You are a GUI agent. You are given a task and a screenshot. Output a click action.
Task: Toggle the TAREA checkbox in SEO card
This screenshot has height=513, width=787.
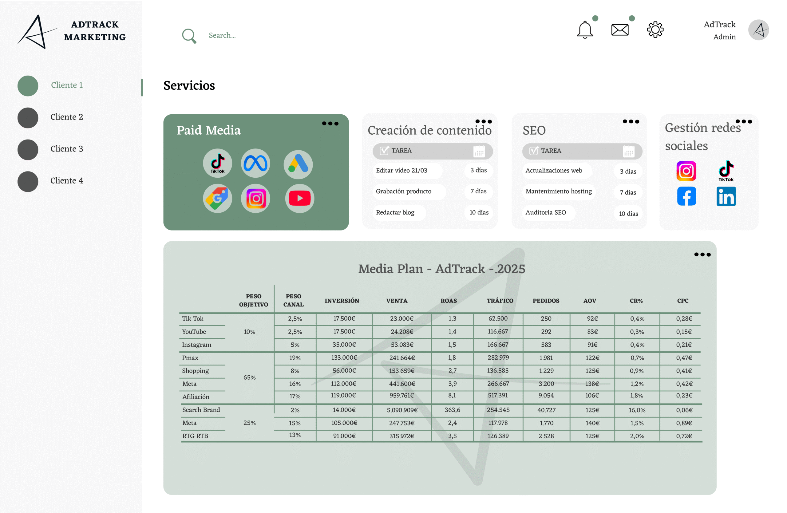click(533, 151)
